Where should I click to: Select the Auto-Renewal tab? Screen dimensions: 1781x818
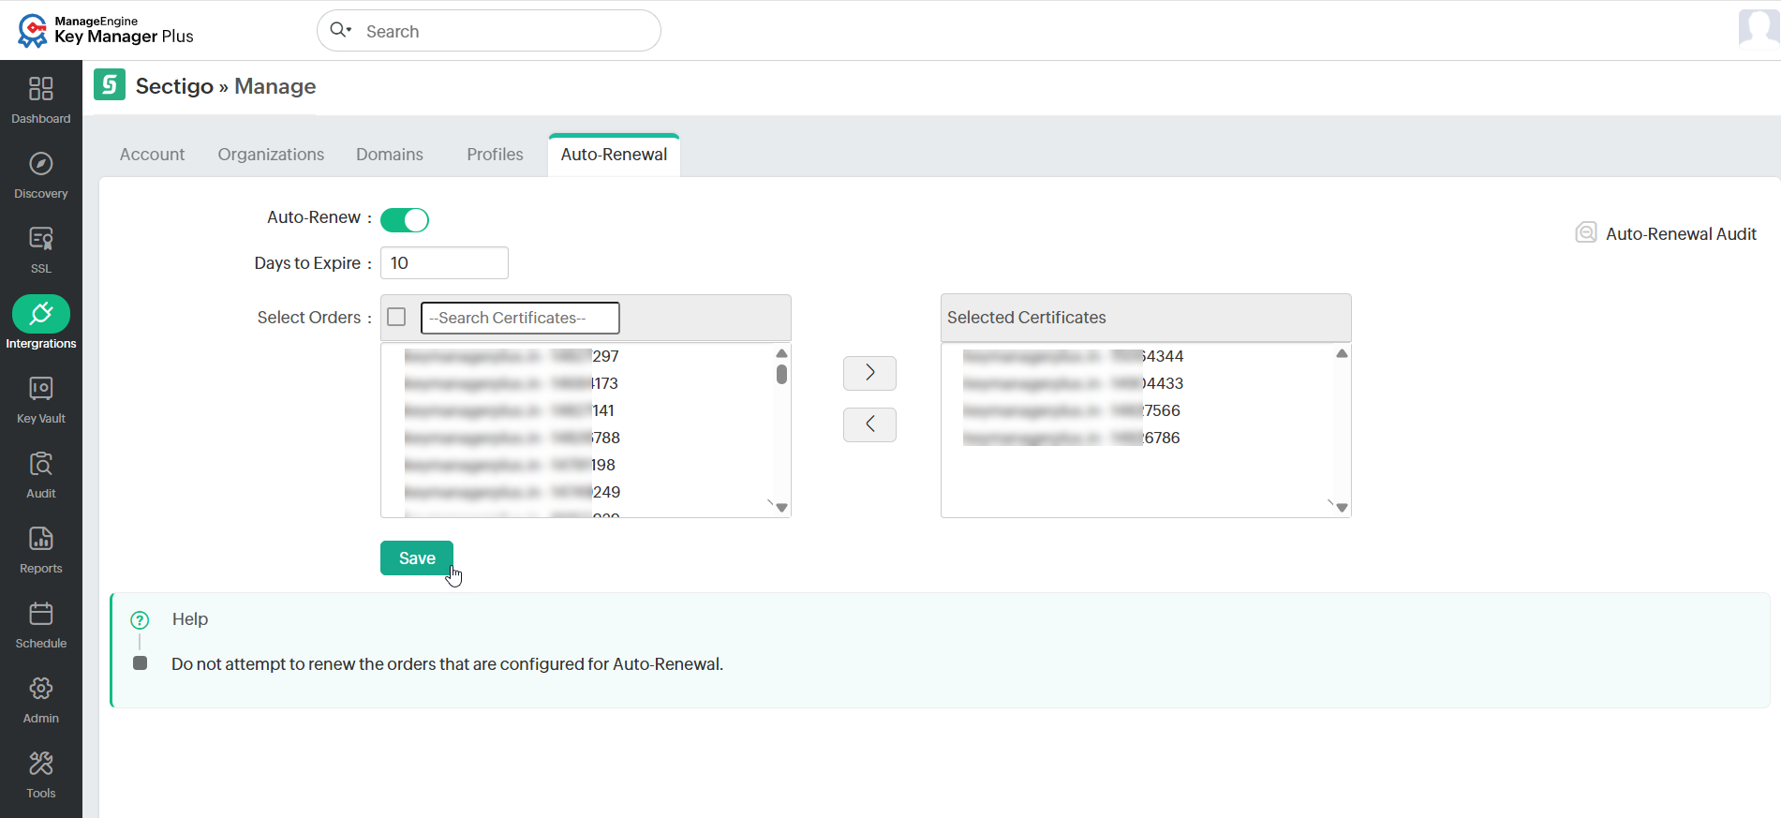click(614, 155)
